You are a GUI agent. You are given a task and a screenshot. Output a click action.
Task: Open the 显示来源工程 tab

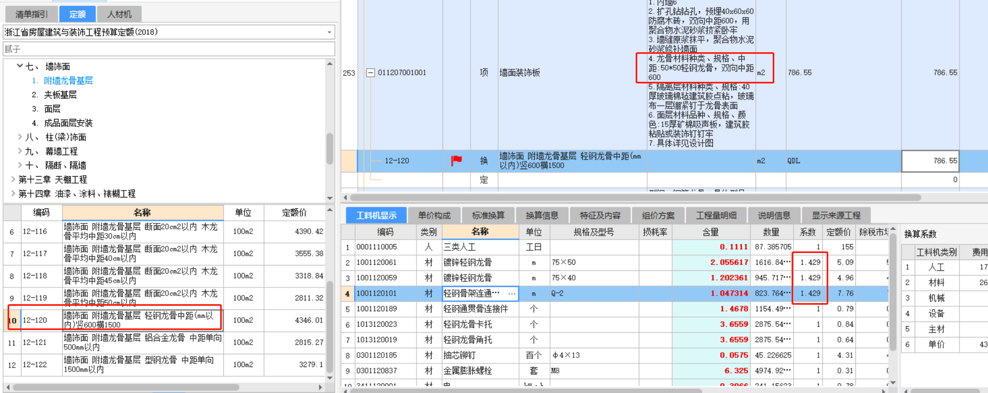tap(836, 215)
